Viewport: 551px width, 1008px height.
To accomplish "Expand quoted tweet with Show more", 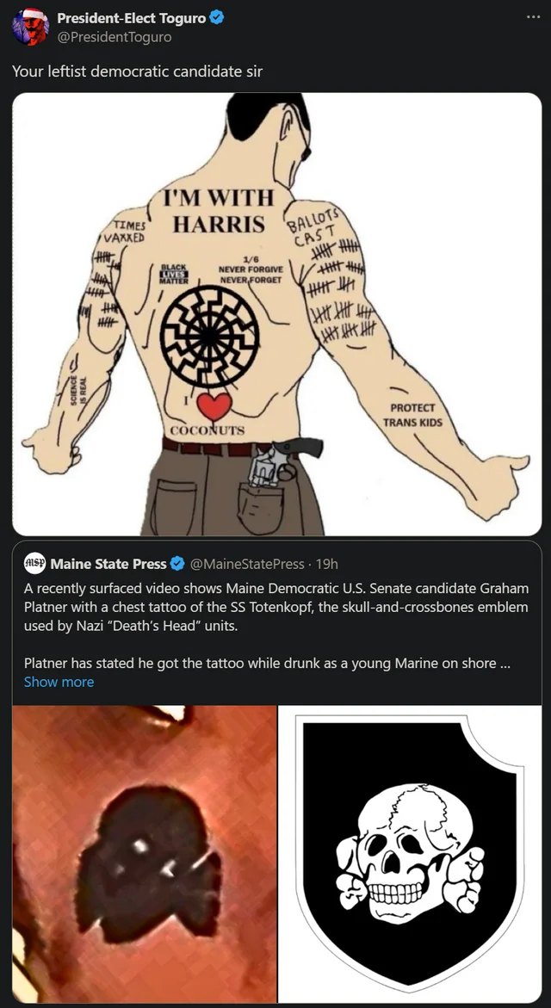I will (x=59, y=682).
